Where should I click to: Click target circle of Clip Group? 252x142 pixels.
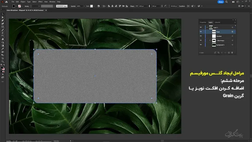coord(232,41)
